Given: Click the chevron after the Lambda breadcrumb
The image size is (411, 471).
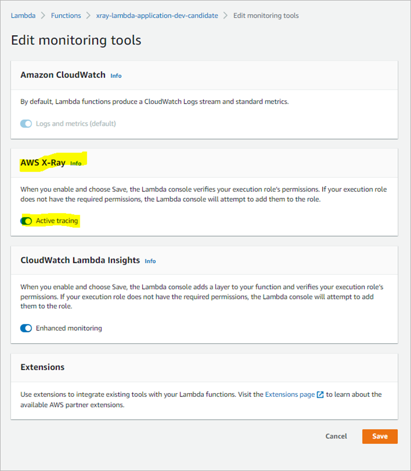Looking at the screenshot, I should [x=43, y=16].
